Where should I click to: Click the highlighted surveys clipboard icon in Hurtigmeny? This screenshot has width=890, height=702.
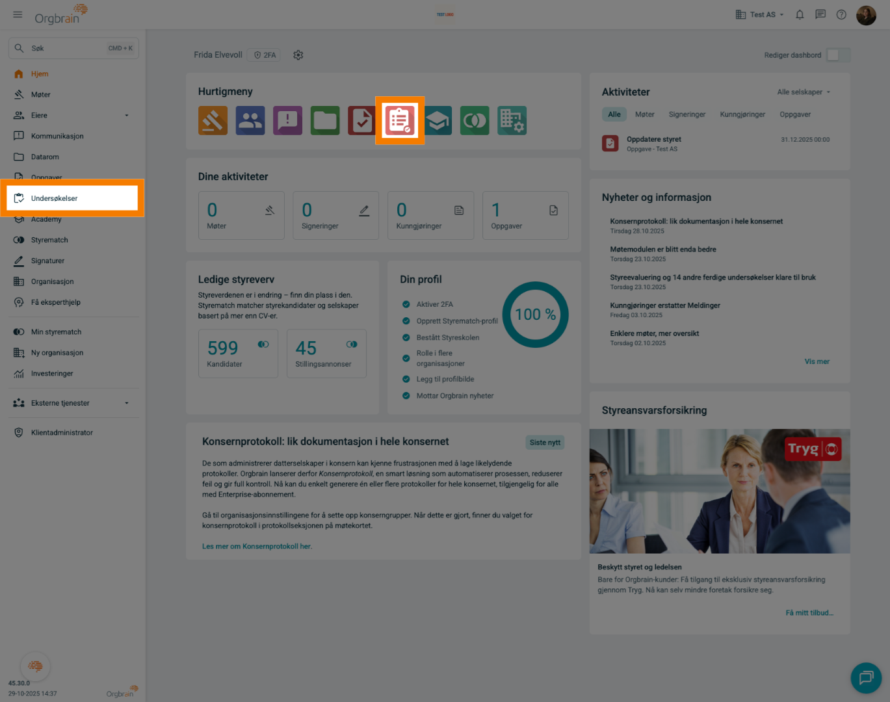click(x=399, y=120)
